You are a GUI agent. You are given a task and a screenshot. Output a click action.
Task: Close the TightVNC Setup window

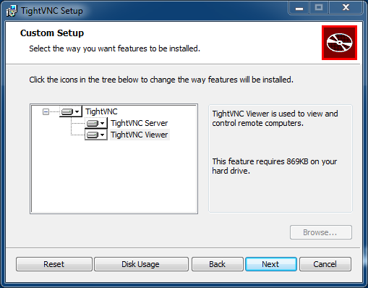(x=346, y=8)
